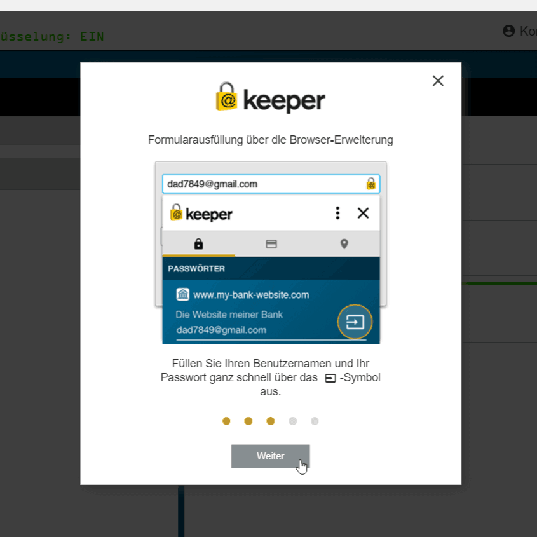537x537 pixels.
Task: Click the PASSWÖRTER header
Action: click(196, 269)
